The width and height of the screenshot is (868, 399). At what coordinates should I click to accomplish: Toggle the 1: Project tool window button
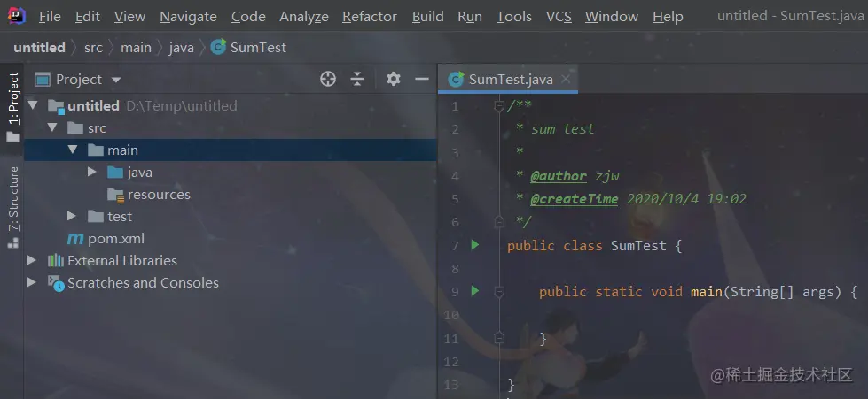pyautogui.click(x=12, y=107)
